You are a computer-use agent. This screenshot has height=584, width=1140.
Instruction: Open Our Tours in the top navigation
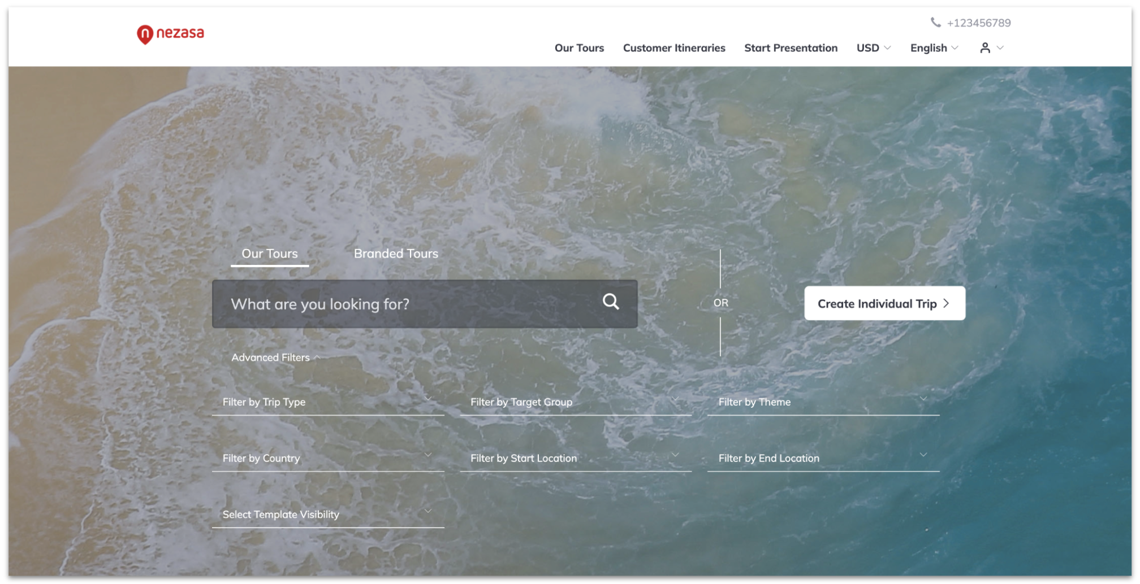click(x=579, y=48)
